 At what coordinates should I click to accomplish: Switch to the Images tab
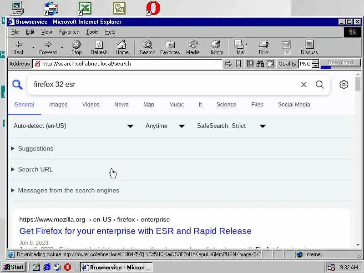58,105
